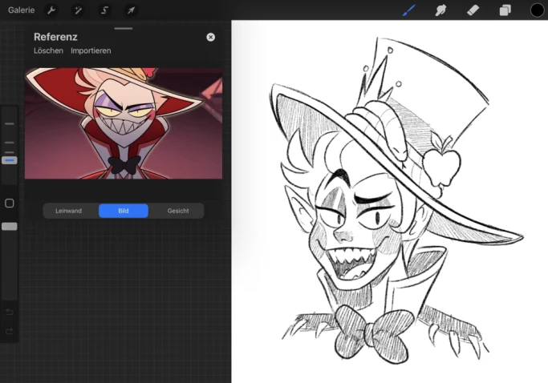Click the brush opacity slider handle
The height and width of the screenshot is (383, 548).
click(10, 227)
